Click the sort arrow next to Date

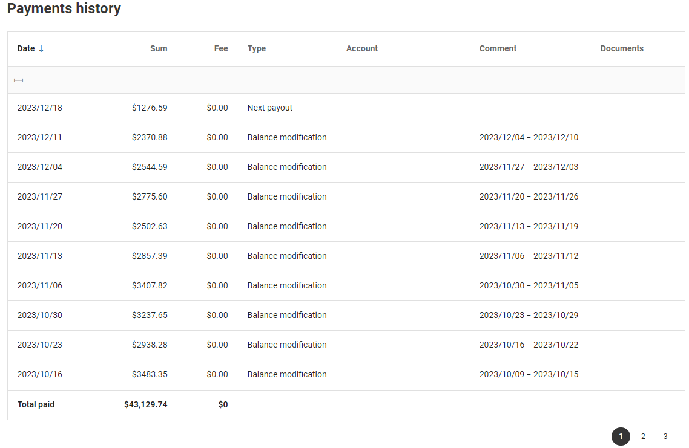(x=41, y=49)
